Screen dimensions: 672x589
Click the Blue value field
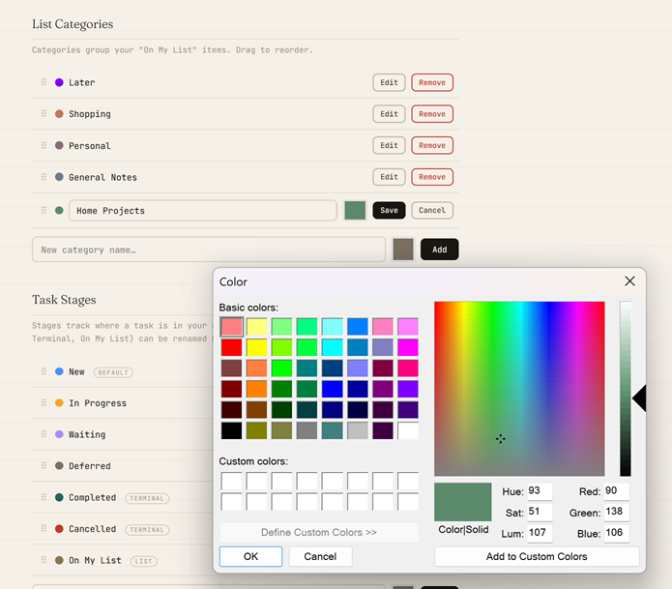[617, 533]
